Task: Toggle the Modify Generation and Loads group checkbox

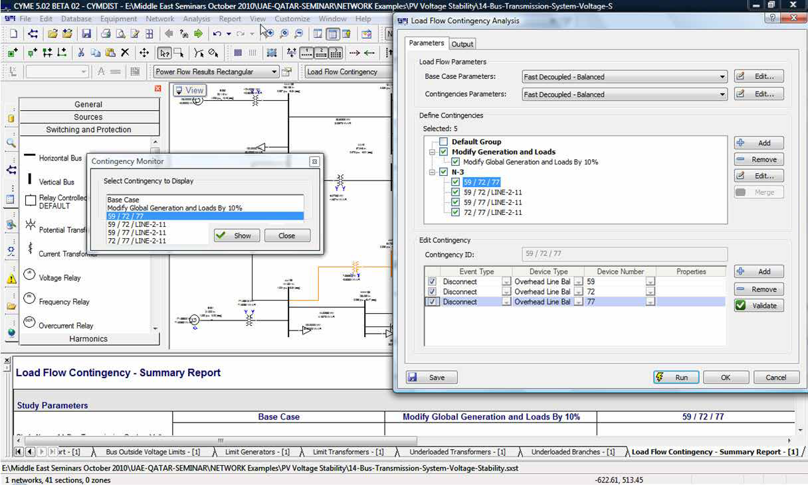Action: [x=443, y=152]
